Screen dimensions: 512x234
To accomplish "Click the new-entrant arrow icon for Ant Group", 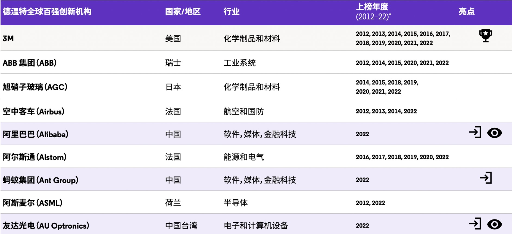I will 486,178.
